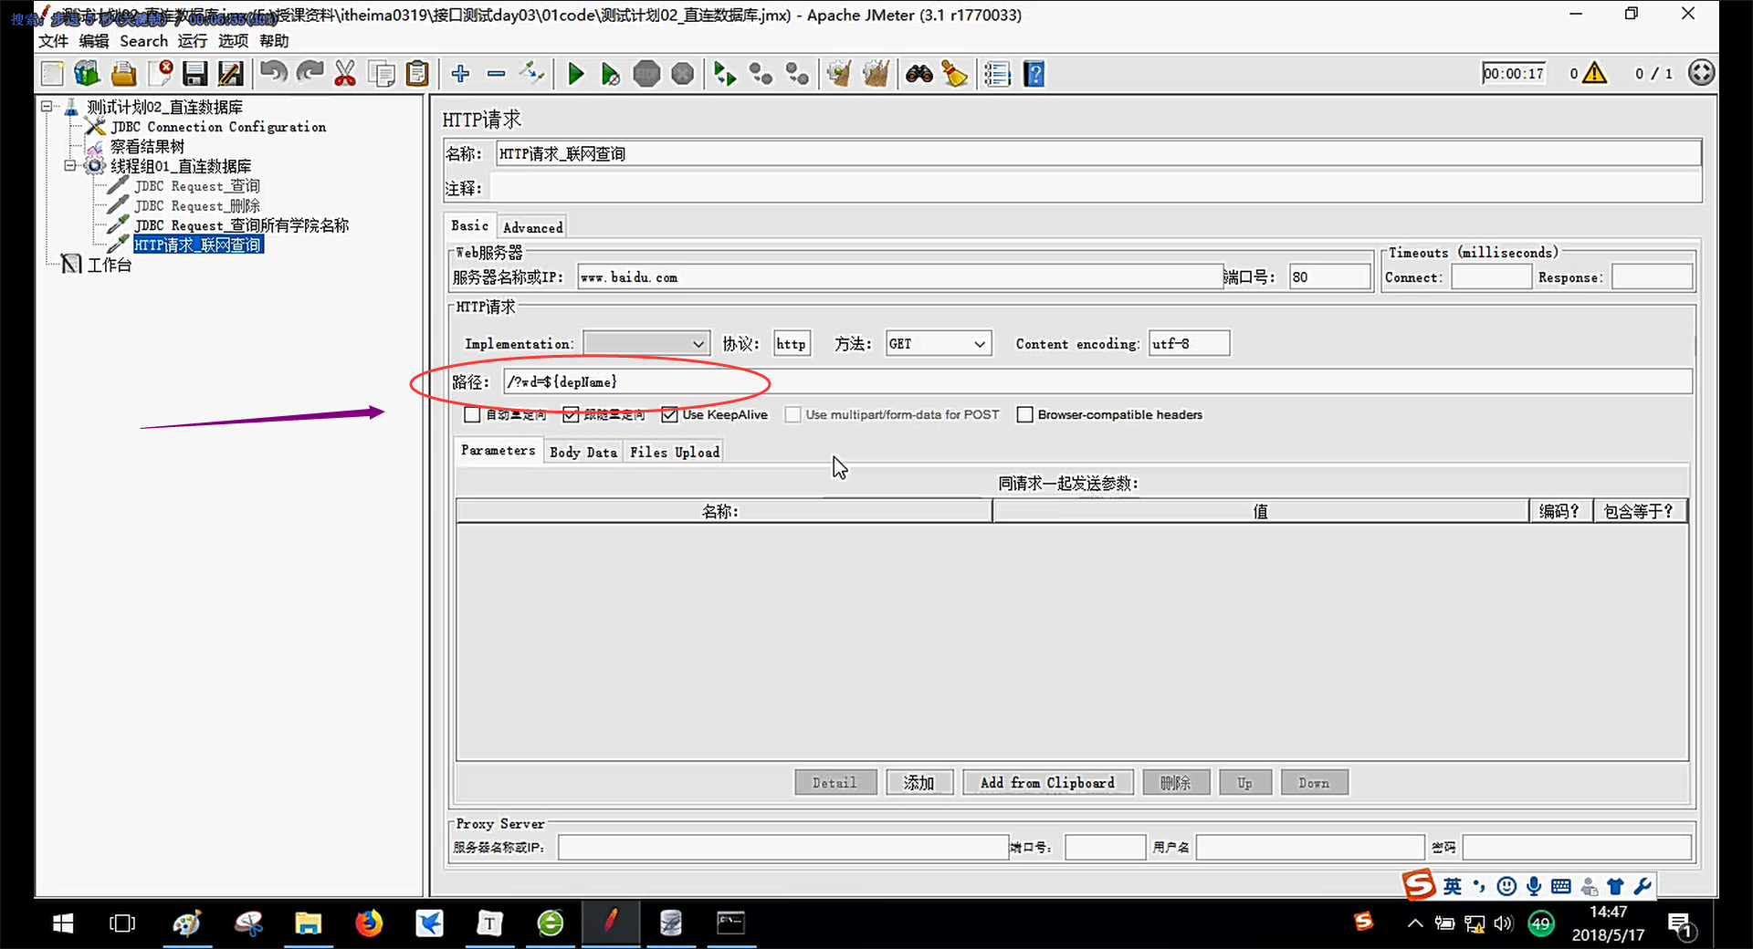Screen dimensions: 1753x949
Task: Click the Open file toolbar icon
Action: 123,74
